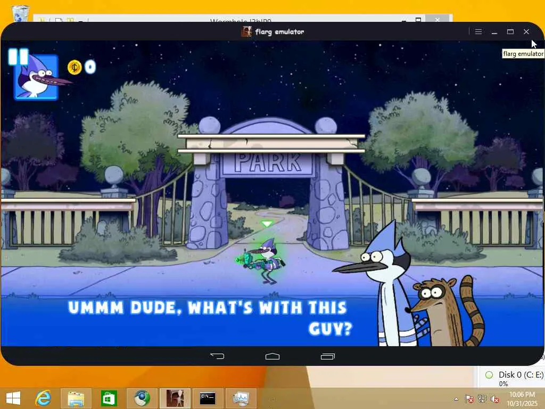
Task: Pause the game with the pause button
Action: [18, 56]
